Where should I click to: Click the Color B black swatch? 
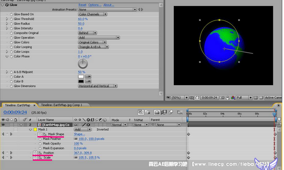pyautogui.click(x=81, y=81)
